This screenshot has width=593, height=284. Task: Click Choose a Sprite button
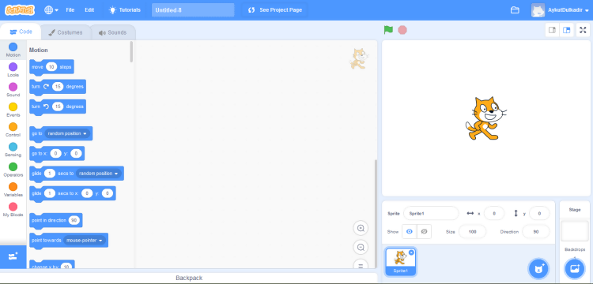click(538, 268)
